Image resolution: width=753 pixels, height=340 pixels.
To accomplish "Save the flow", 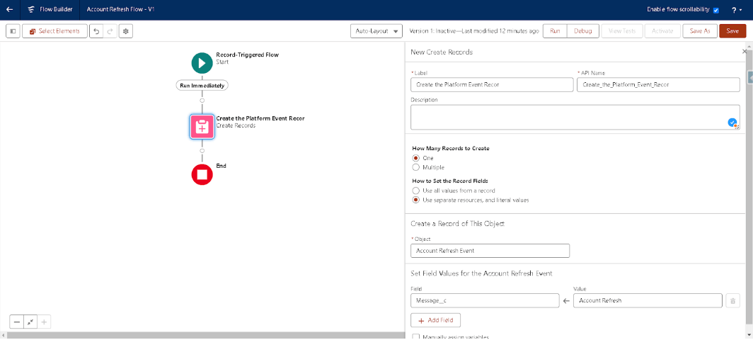I will pyautogui.click(x=732, y=30).
